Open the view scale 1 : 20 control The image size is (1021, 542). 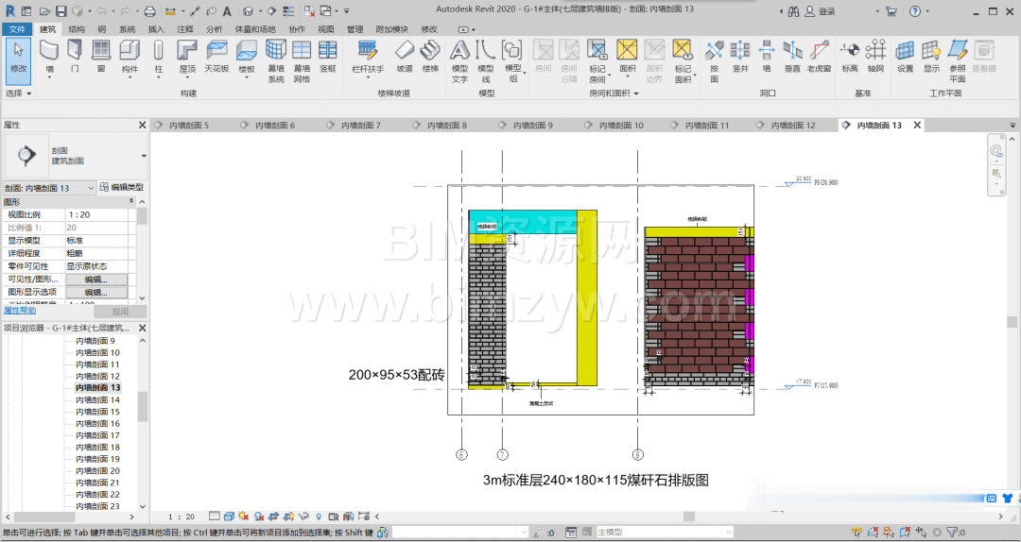click(x=181, y=517)
